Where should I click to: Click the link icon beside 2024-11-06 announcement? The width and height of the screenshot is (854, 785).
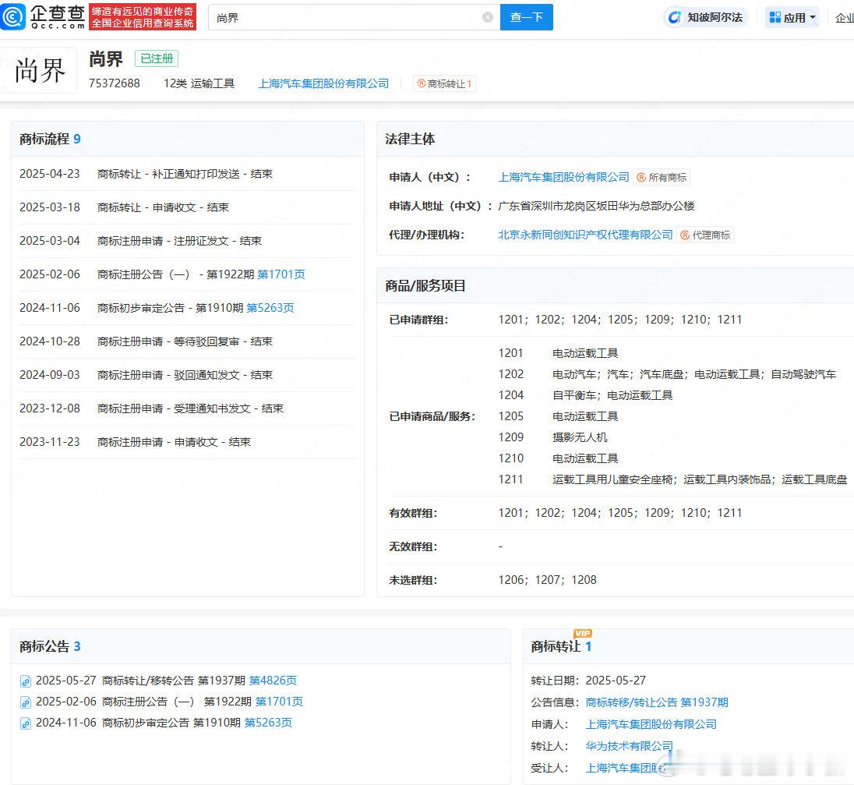point(25,723)
